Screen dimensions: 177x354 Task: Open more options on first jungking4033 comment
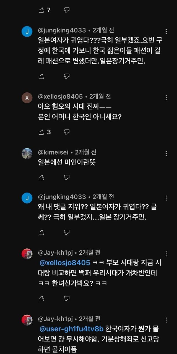pos(166,32)
